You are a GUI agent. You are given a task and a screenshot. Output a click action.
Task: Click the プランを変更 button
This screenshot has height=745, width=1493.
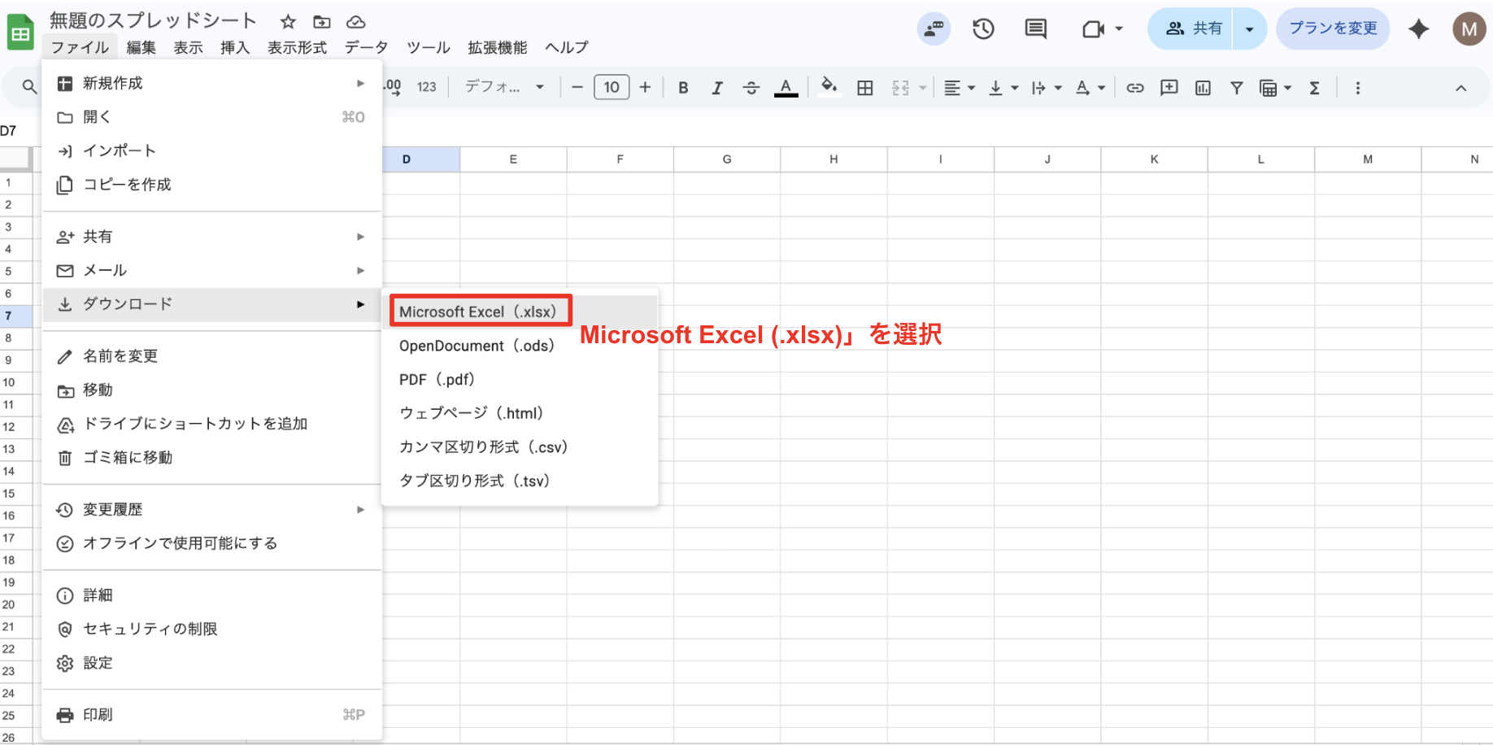1333,28
